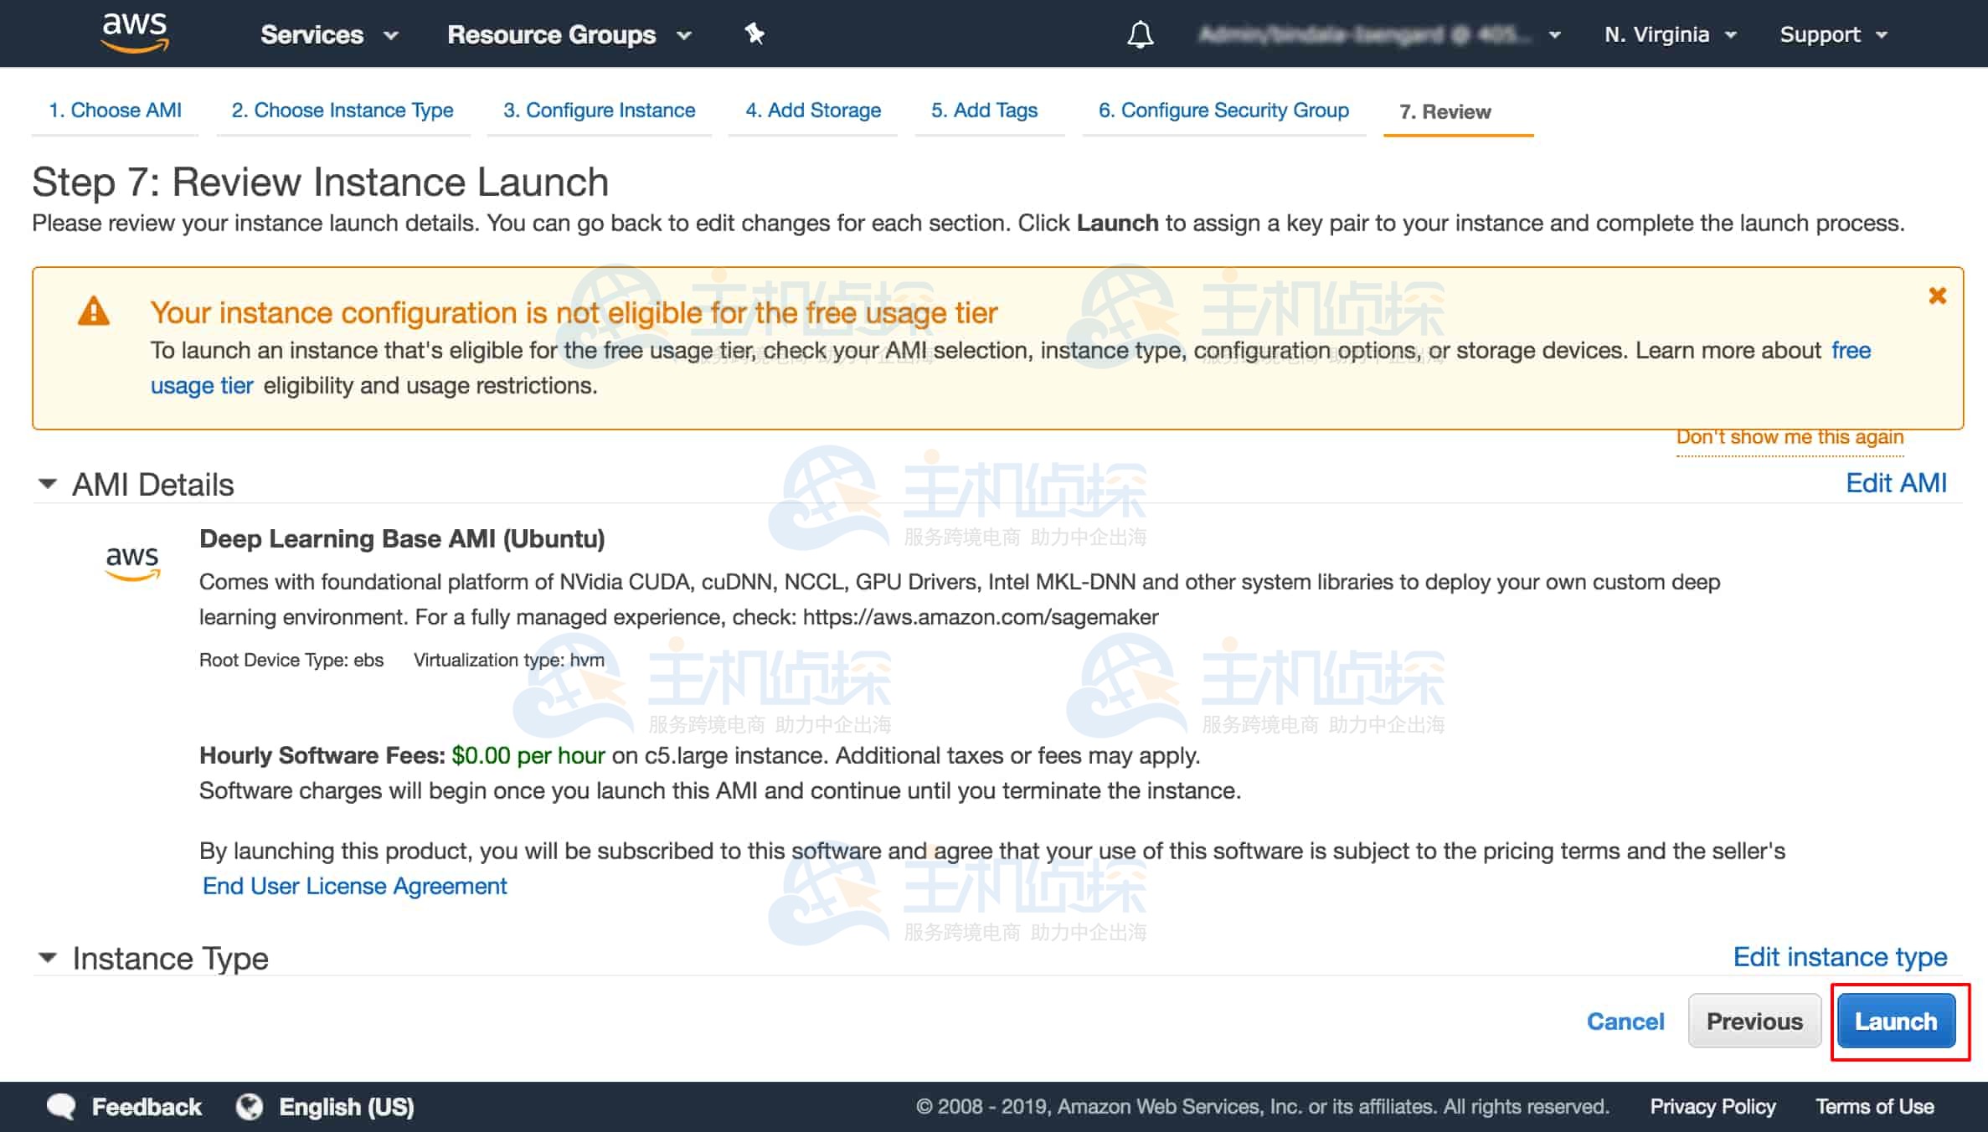Switch to 6. Configure Security Group tab
Viewport: 1988px width, 1132px height.
(1223, 111)
